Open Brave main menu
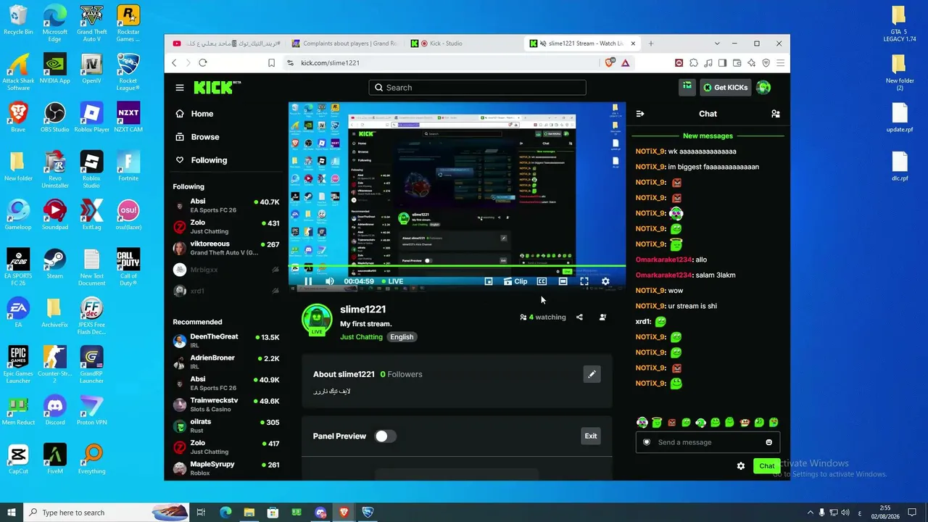The image size is (928, 522). pyautogui.click(x=781, y=63)
